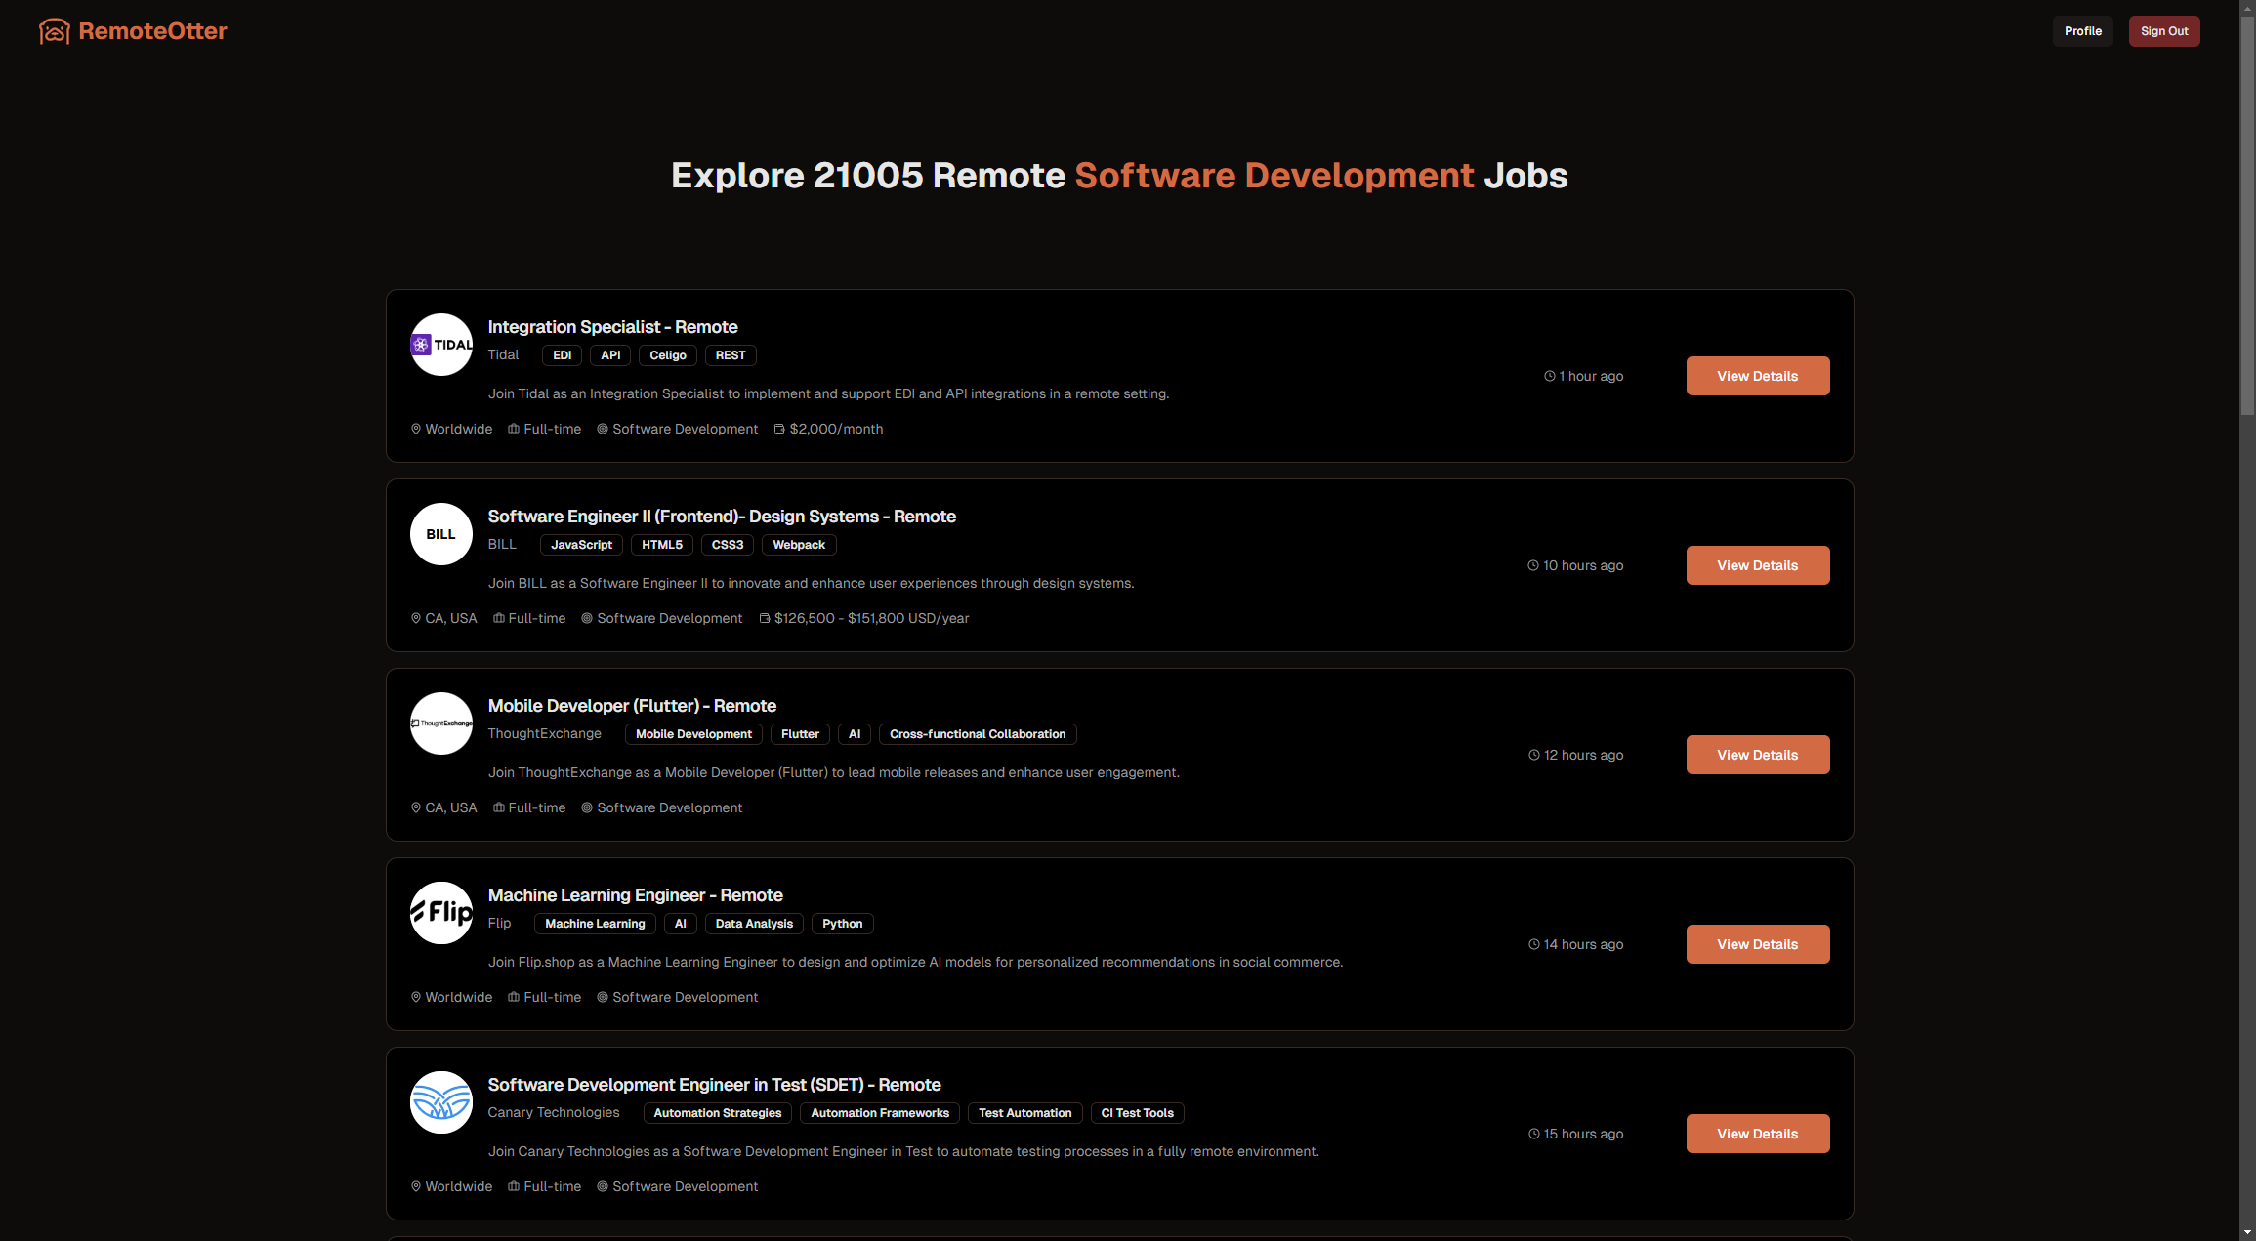2256x1241 pixels.
Task: Select the Celigo skill tag
Action: coord(668,355)
